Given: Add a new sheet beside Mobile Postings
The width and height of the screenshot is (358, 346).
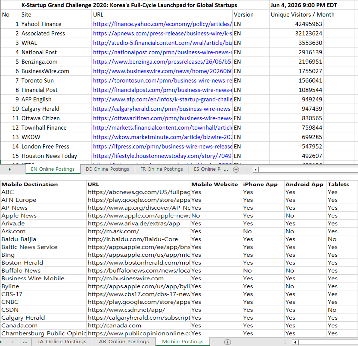Looking at the screenshot, I should (x=227, y=342).
